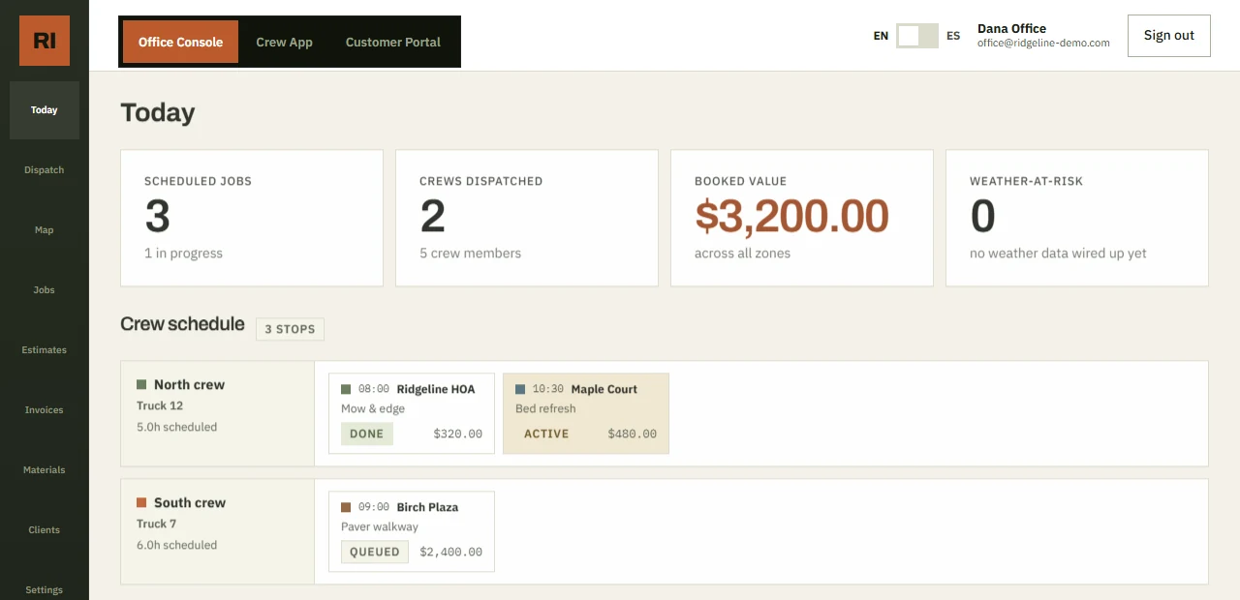
Task: Click the North crew color swatch
Action: [141, 384]
